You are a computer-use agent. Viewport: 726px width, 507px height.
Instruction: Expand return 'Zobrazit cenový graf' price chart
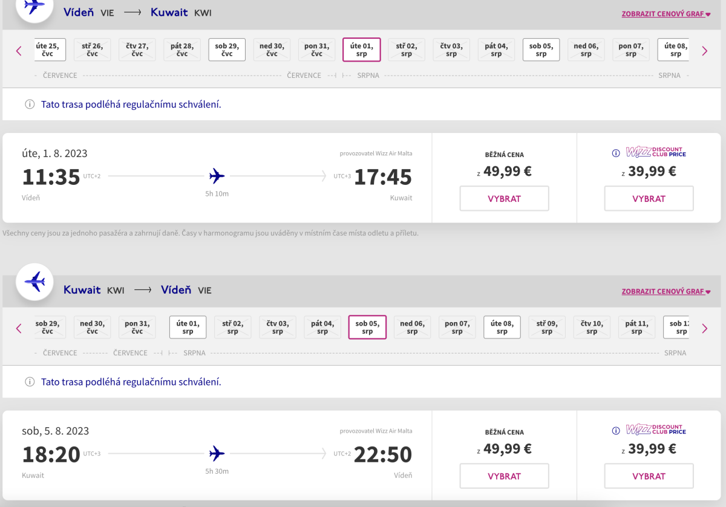point(665,291)
